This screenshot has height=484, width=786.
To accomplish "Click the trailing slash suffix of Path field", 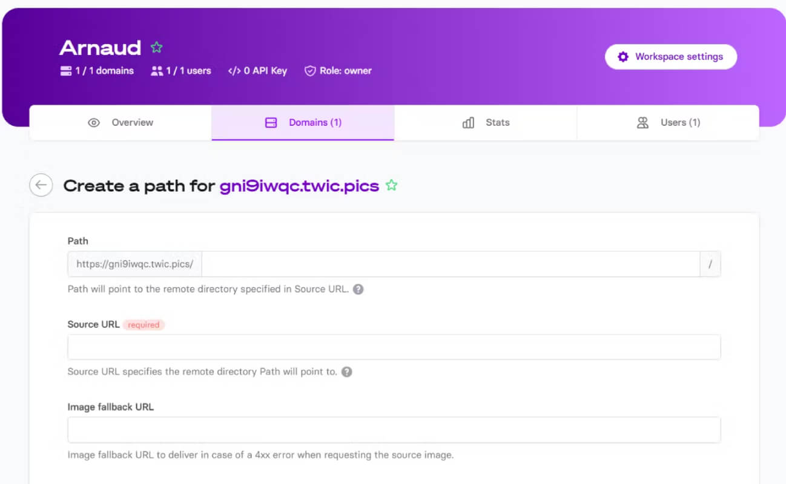I will 710,264.
